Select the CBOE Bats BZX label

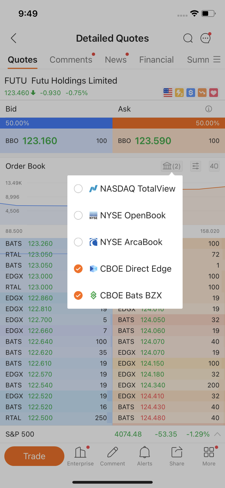(x=131, y=295)
